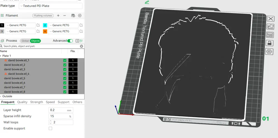Click the plate name edit pencil icon
This screenshot has height=138, width=278.
(x=147, y=2)
